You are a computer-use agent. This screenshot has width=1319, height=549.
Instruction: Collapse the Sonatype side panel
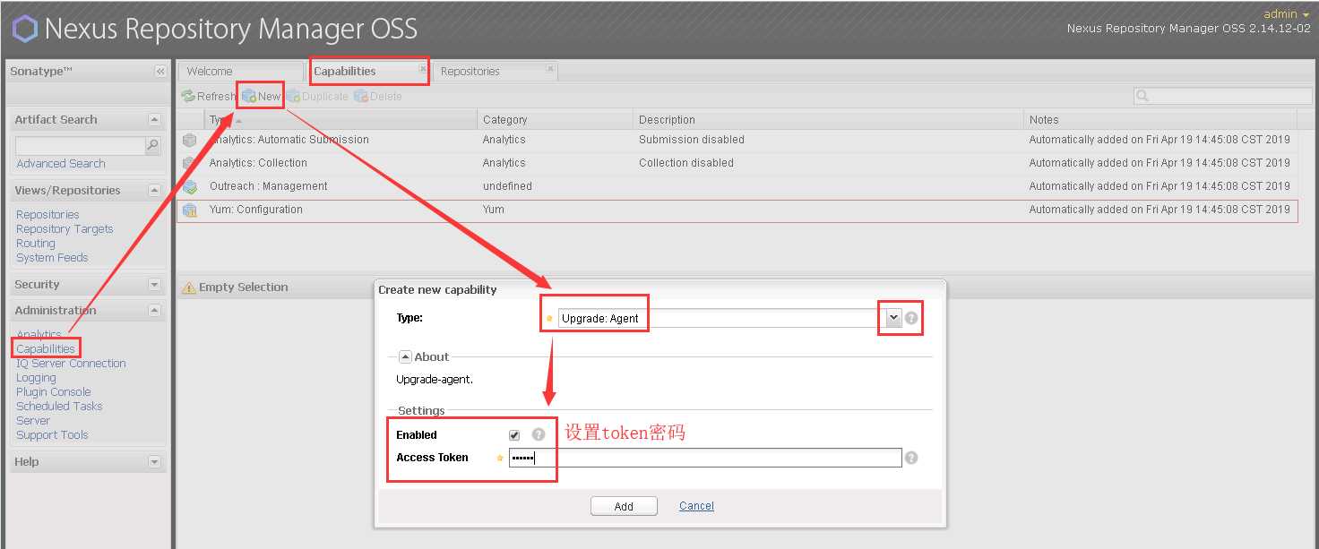pos(159,72)
